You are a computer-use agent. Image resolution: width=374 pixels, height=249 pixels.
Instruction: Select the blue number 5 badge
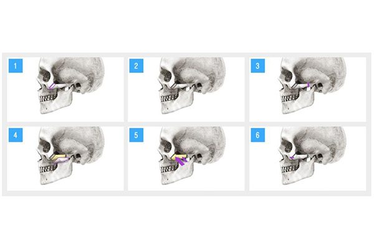pyautogui.click(x=136, y=135)
